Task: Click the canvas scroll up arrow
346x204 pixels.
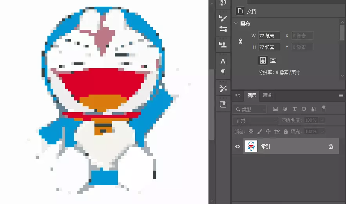Action: [212, 4]
